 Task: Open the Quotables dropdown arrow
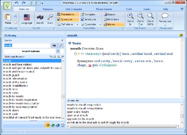(100, 25)
